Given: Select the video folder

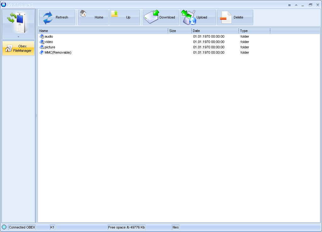Looking at the screenshot, I should click(49, 42).
